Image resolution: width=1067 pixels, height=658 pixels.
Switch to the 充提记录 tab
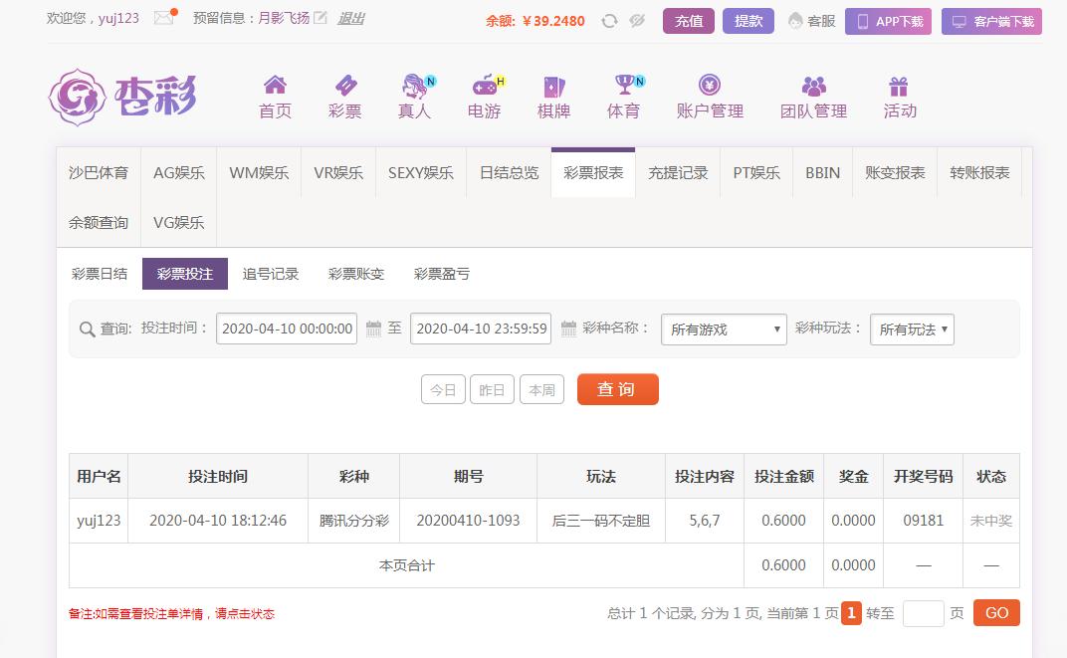[x=678, y=173]
